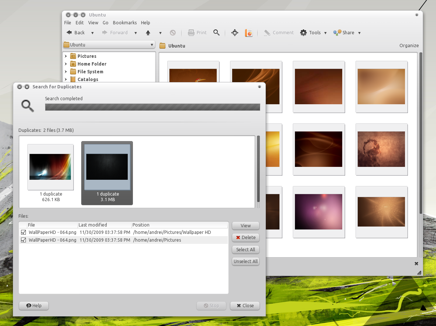Image resolution: width=436 pixels, height=326 pixels.
Task: Open the Tools menu
Action: coord(313,32)
